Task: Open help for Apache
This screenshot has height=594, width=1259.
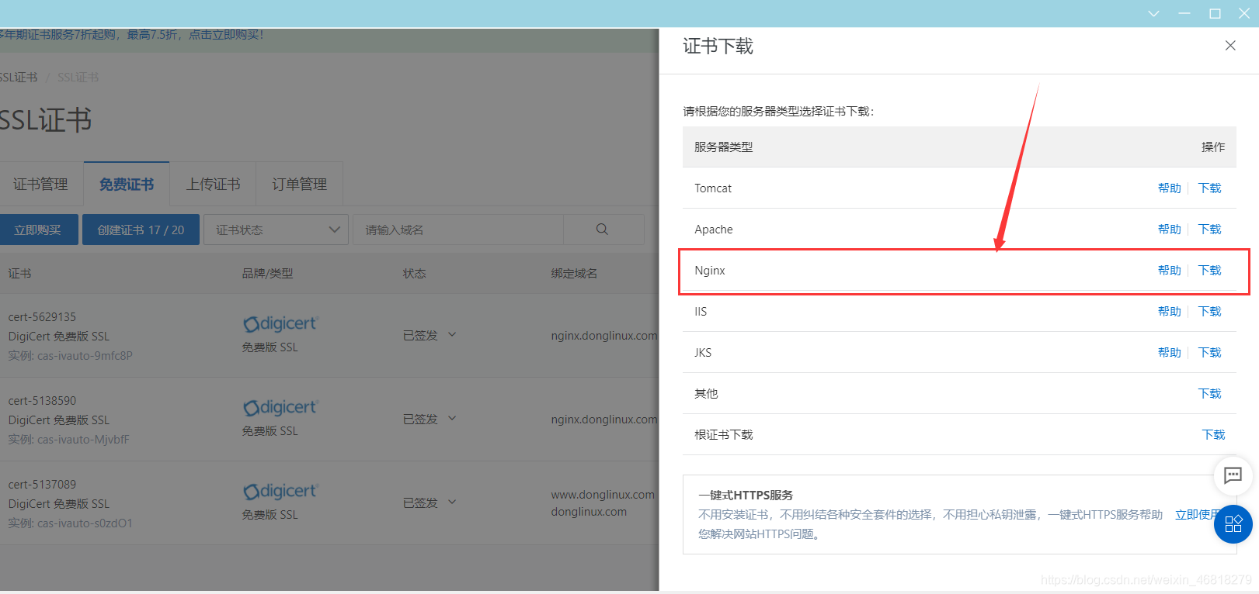Action: pyautogui.click(x=1169, y=230)
